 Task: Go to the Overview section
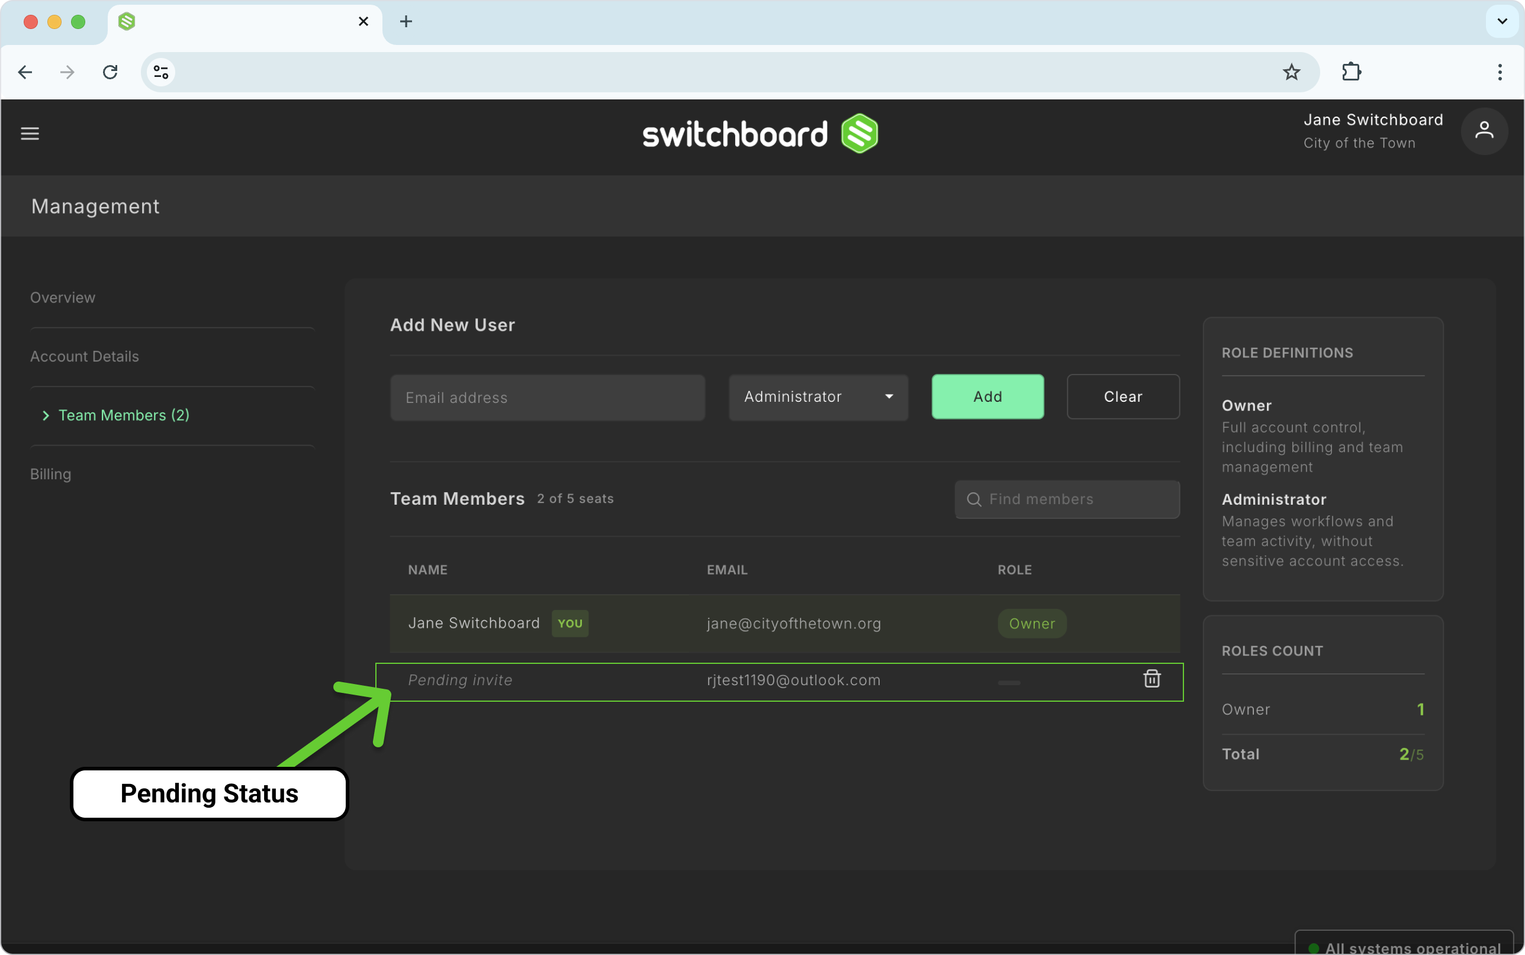point(63,298)
